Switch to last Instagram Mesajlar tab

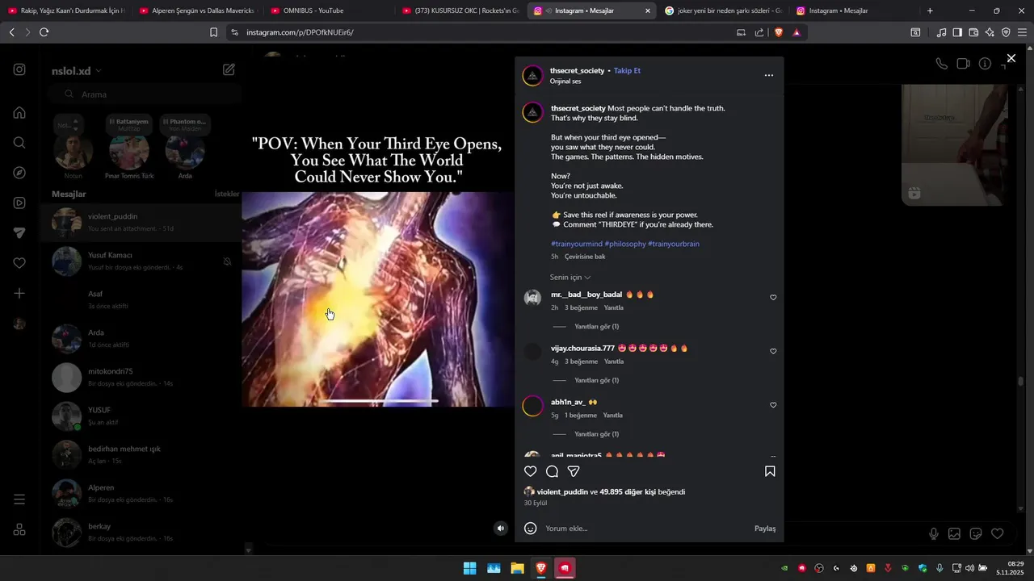855,10
